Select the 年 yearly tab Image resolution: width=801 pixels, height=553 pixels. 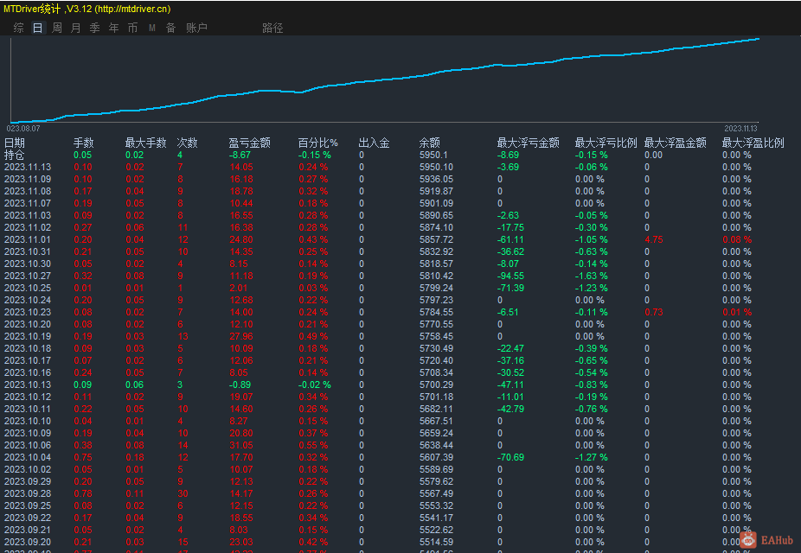point(114,28)
